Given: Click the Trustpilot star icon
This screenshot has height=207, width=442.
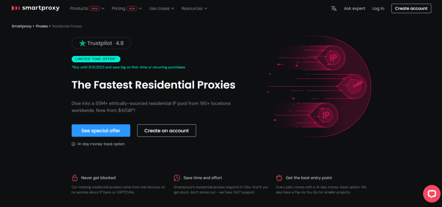Looking at the screenshot, I should (82, 43).
